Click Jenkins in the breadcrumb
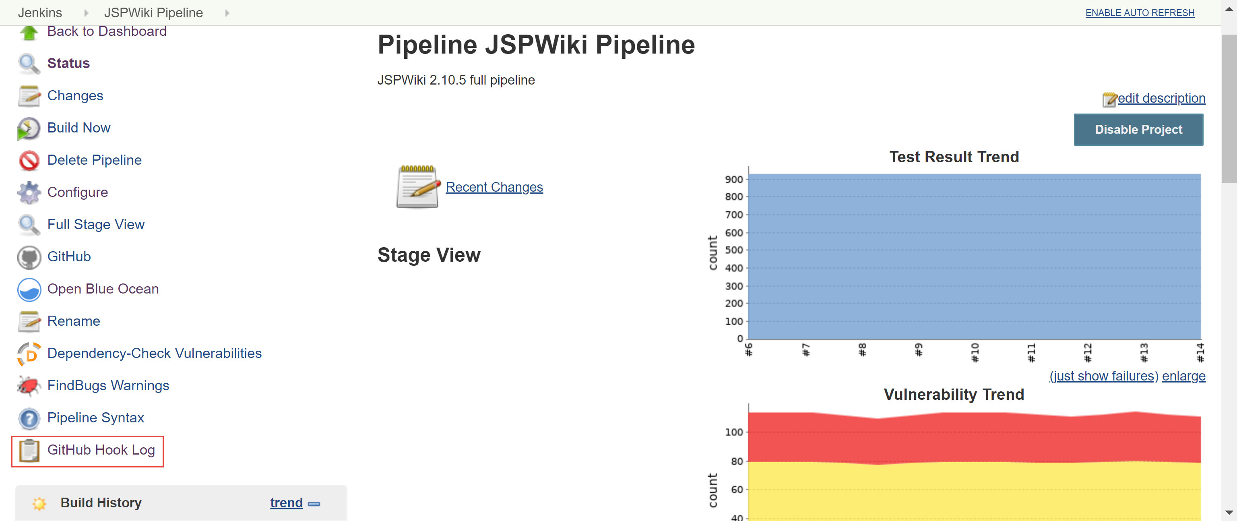The image size is (1237, 521). pos(40,13)
